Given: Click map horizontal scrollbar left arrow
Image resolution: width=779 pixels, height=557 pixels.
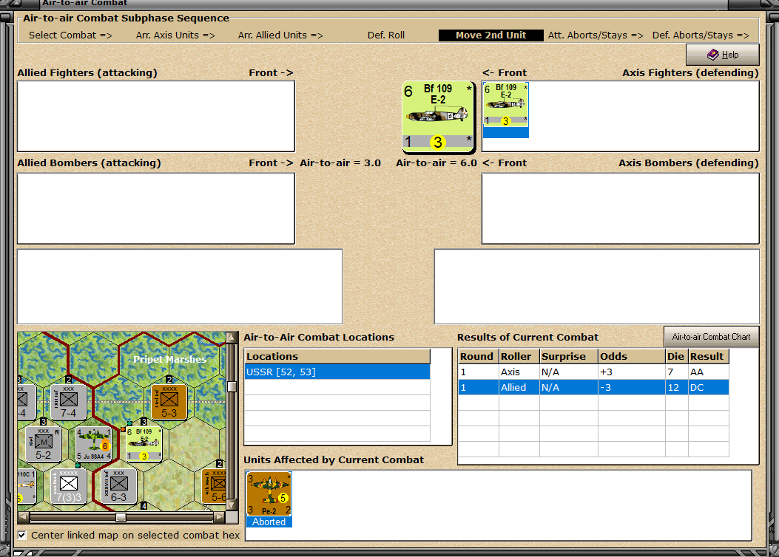Looking at the screenshot, I should click(x=23, y=517).
